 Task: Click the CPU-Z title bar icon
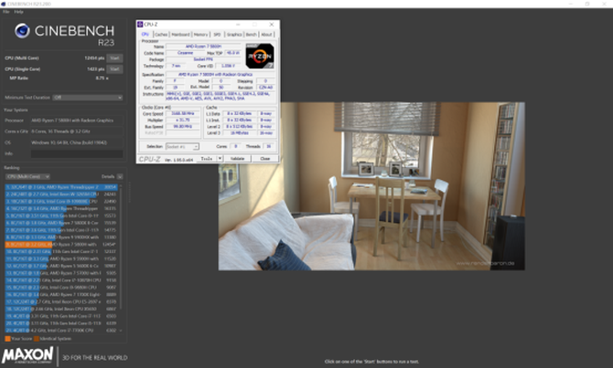(x=140, y=24)
